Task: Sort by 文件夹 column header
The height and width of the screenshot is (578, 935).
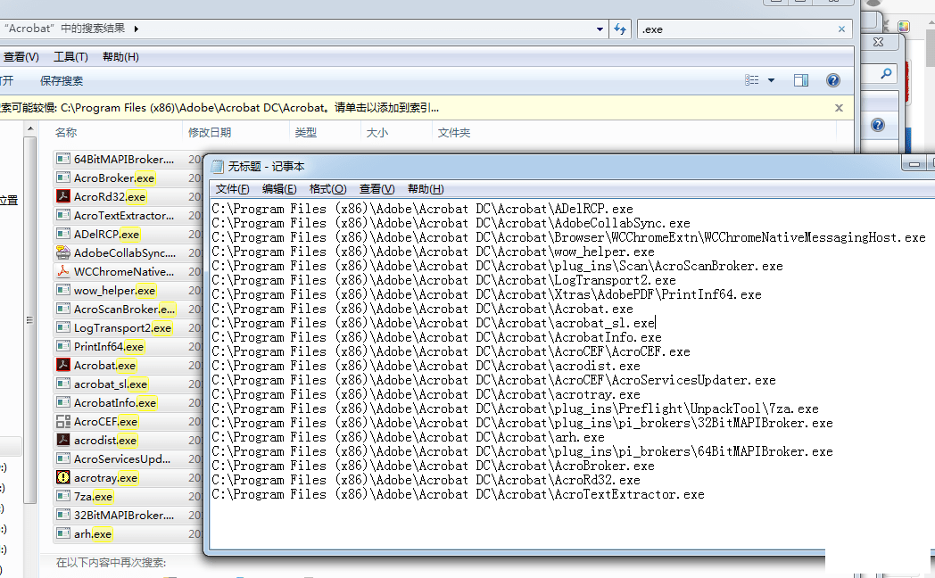Action: pyautogui.click(x=454, y=132)
